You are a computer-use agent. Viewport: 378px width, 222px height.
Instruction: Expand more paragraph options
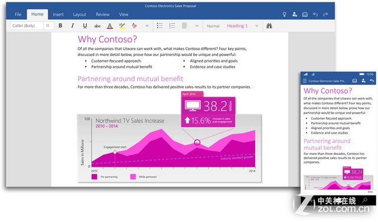pos(197,26)
